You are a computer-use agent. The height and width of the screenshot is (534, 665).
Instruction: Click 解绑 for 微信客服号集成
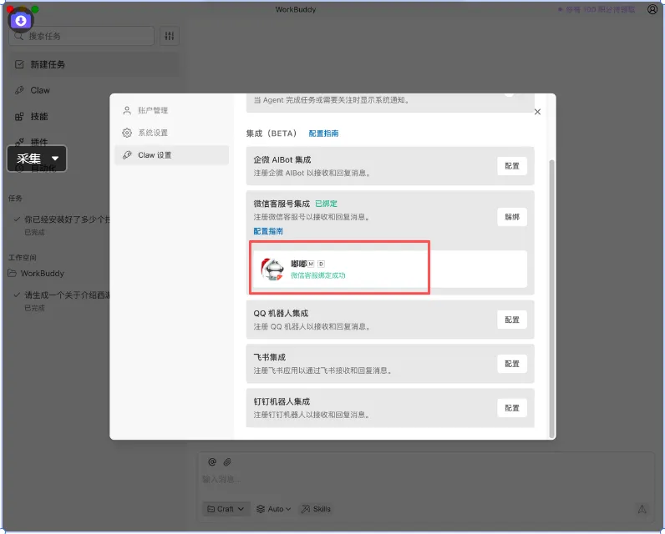[512, 217]
